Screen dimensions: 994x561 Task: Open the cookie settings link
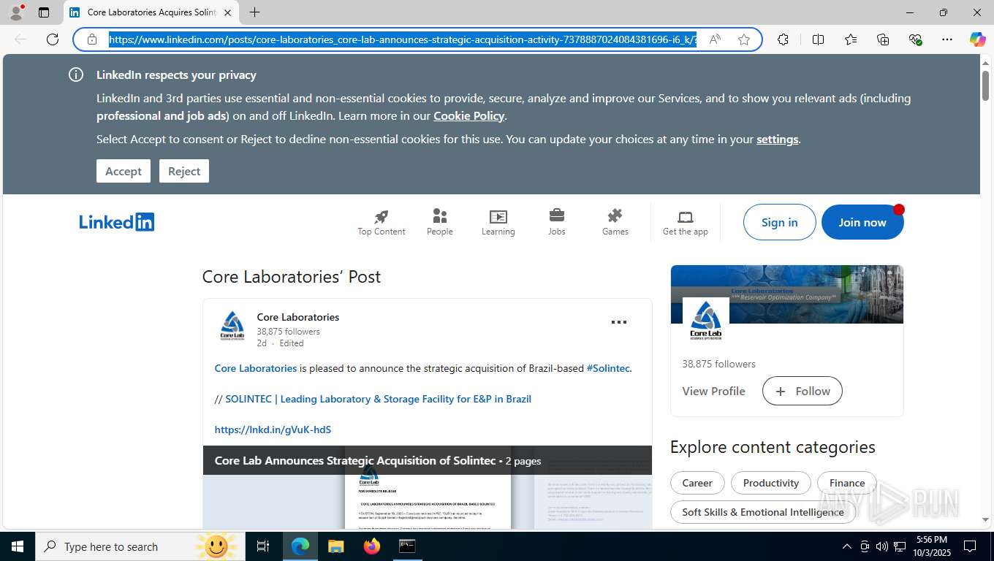pyautogui.click(x=777, y=139)
